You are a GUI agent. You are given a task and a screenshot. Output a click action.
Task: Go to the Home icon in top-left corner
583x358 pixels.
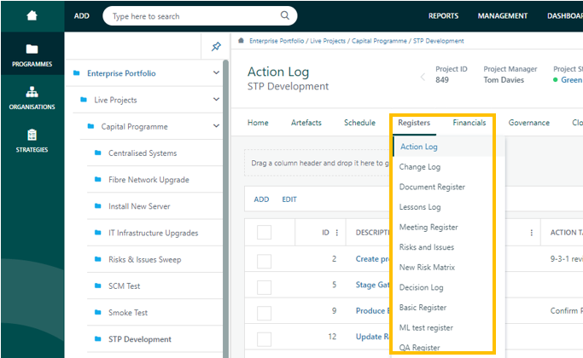(32, 15)
